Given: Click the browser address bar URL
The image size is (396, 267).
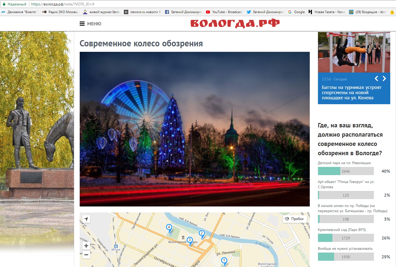Looking at the screenshot, I should click(63, 4).
